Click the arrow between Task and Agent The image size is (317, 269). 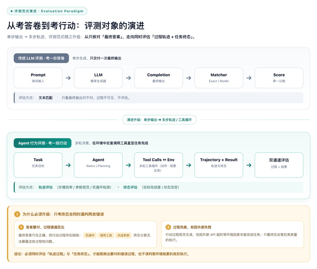click(x=68, y=165)
